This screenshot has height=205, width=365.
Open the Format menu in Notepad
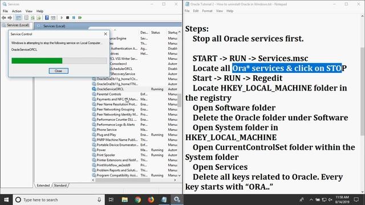pyautogui.click(x=207, y=11)
